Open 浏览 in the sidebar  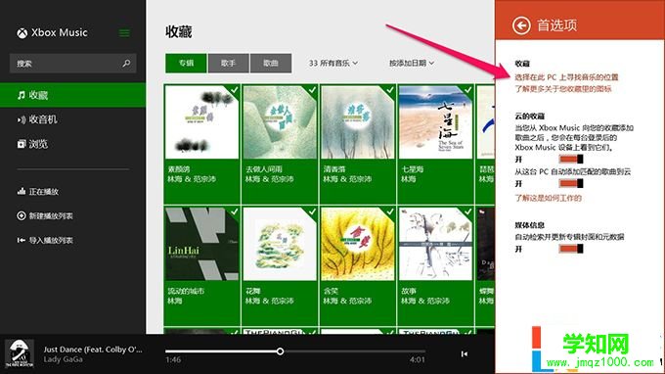point(72,144)
